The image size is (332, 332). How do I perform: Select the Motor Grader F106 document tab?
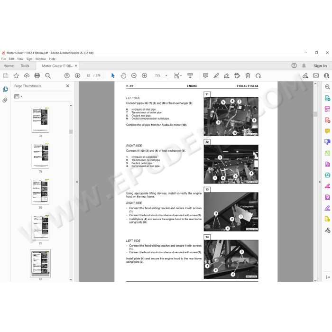57,66
